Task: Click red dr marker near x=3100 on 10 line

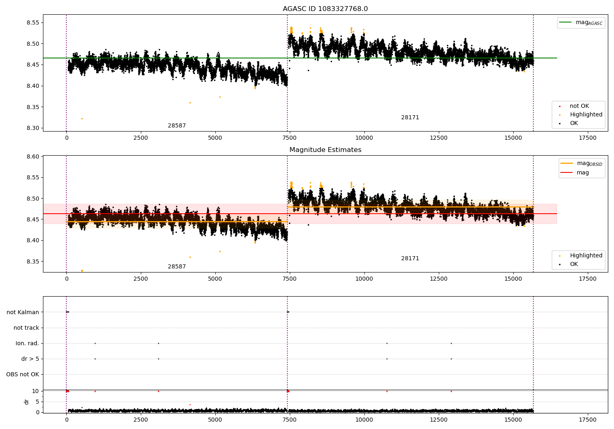Action: (x=158, y=391)
